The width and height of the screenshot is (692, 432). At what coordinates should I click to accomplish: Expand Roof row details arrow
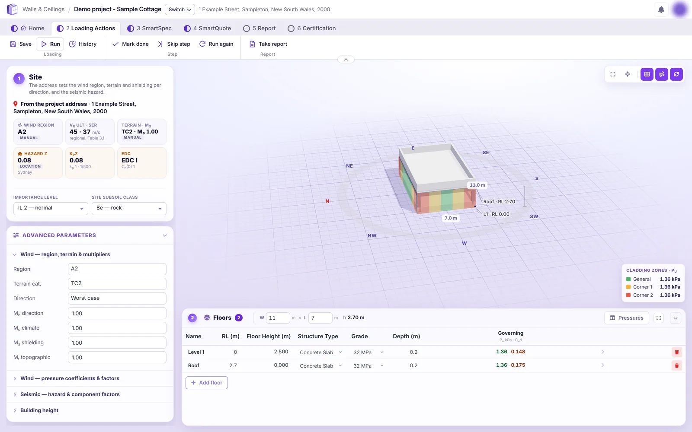click(602, 365)
